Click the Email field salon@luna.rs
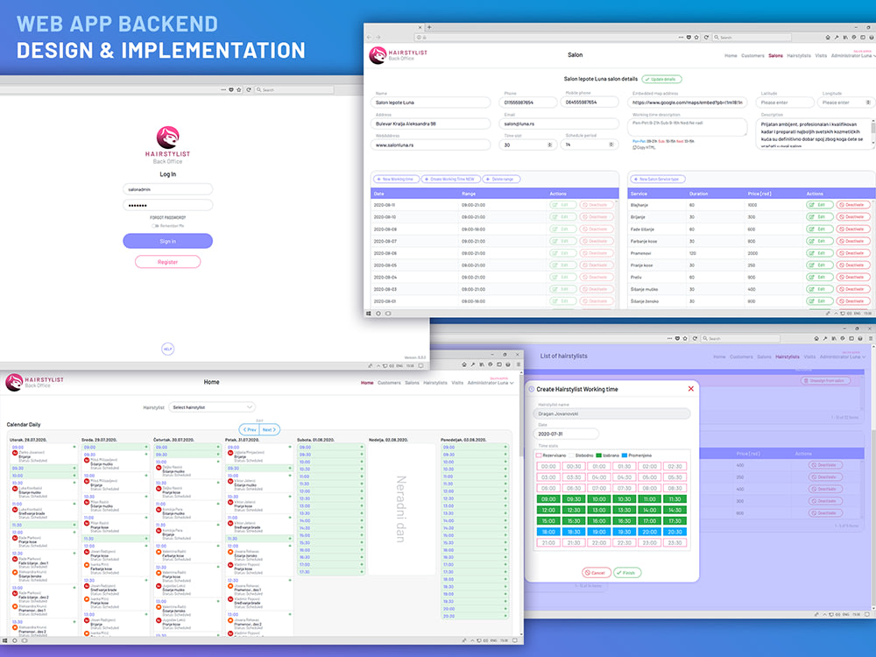876x657 pixels. 559,124
